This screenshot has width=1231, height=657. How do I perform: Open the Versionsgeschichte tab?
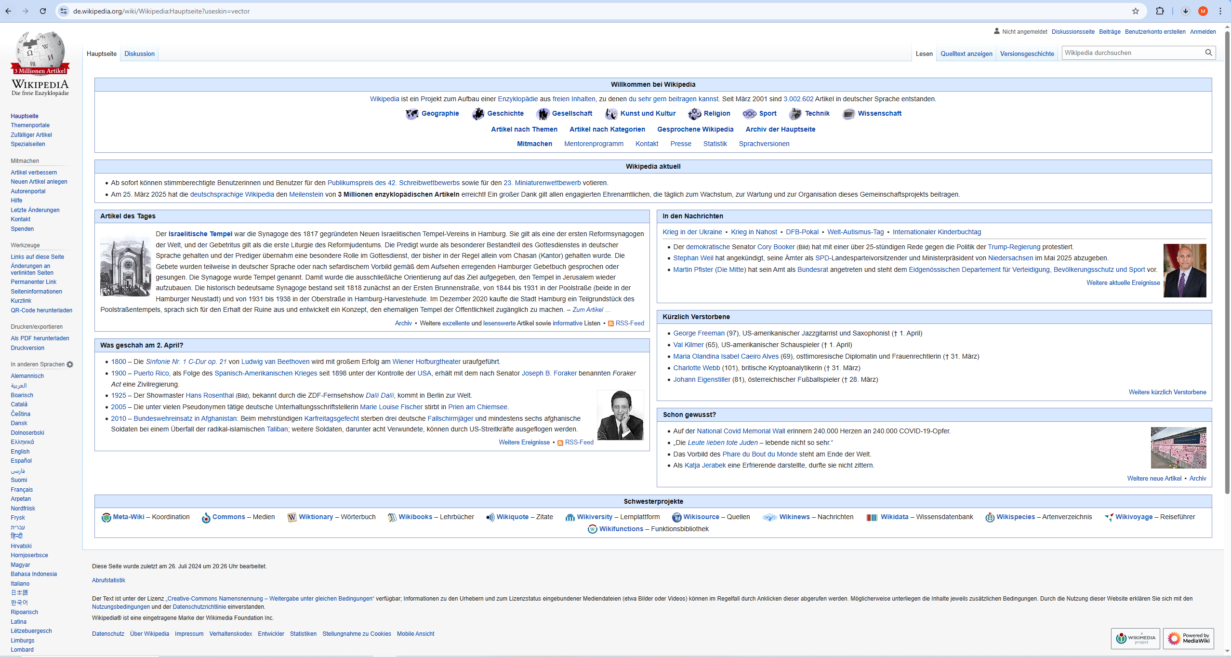point(1027,54)
